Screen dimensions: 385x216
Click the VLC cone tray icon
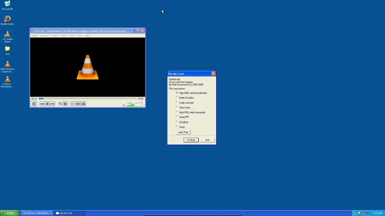click(356, 213)
